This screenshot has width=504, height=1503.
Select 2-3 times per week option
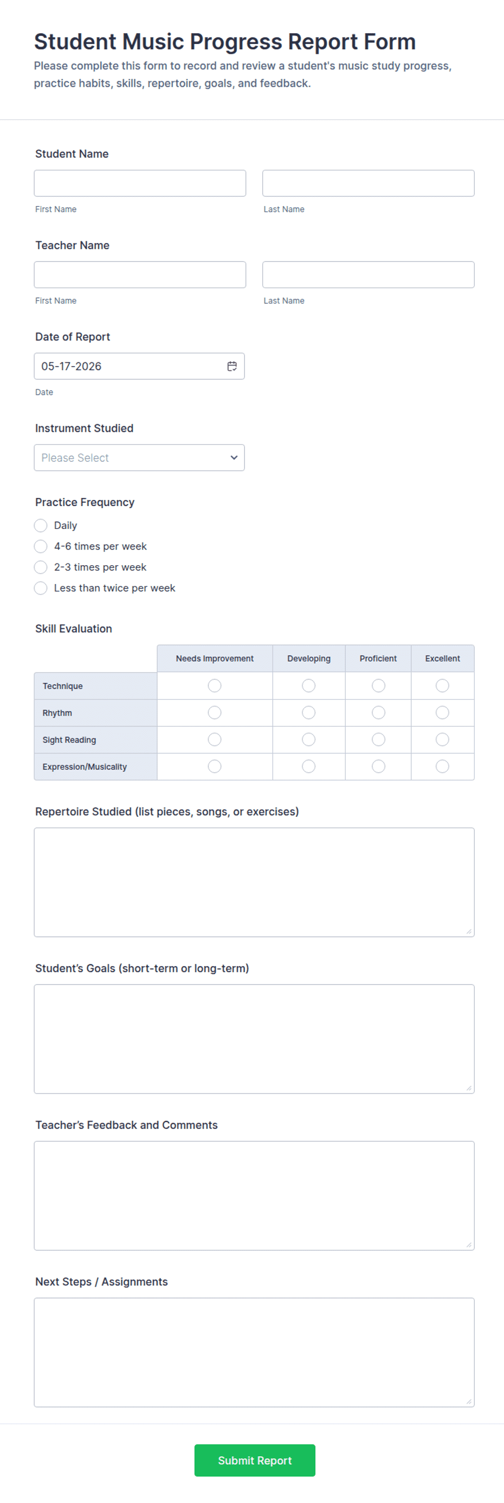pos(40,567)
